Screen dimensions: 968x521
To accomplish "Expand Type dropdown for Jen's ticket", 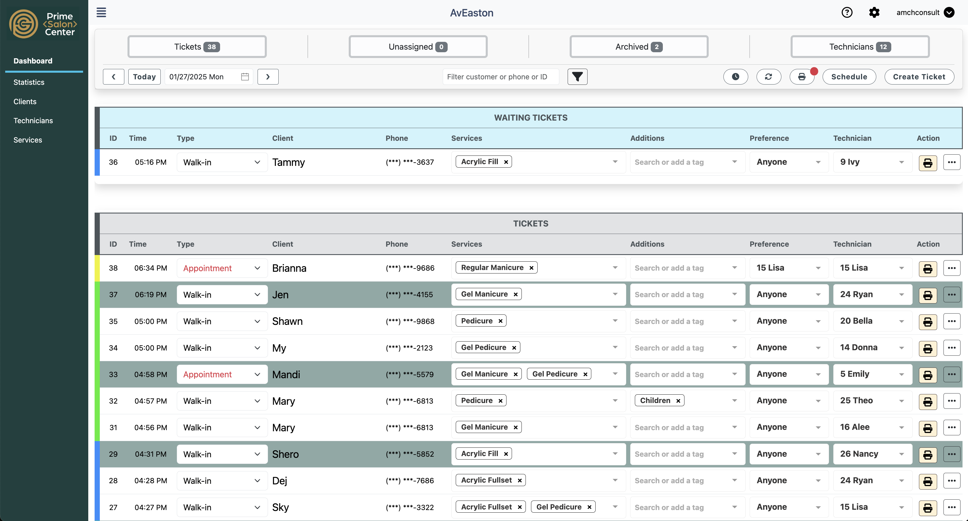I will tap(222, 295).
